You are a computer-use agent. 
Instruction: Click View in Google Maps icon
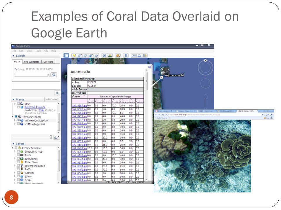[x=145, y=55]
